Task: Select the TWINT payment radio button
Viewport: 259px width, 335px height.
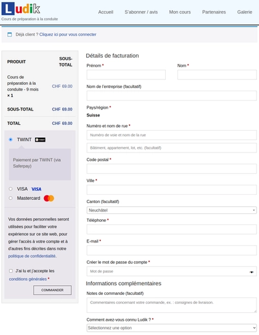Action: 10,140
